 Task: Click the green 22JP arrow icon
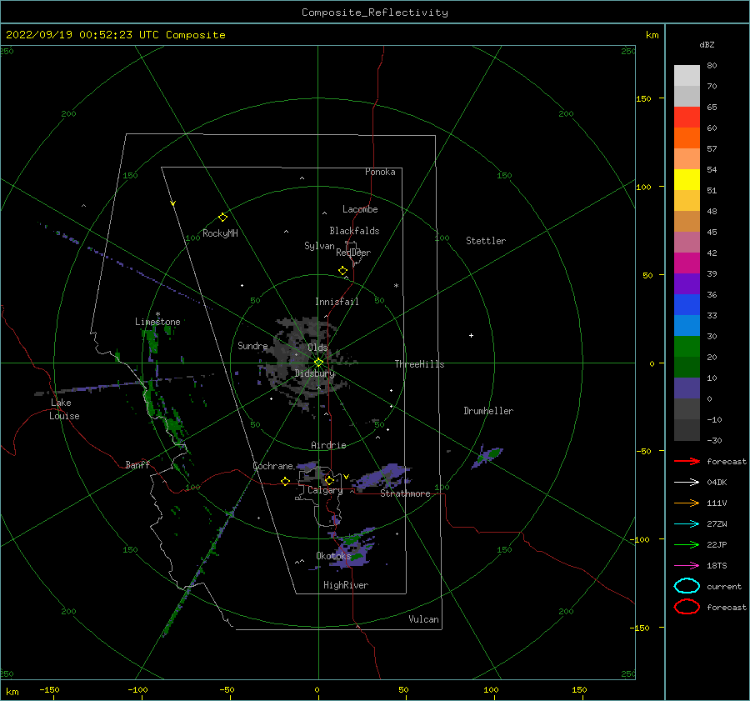687,544
